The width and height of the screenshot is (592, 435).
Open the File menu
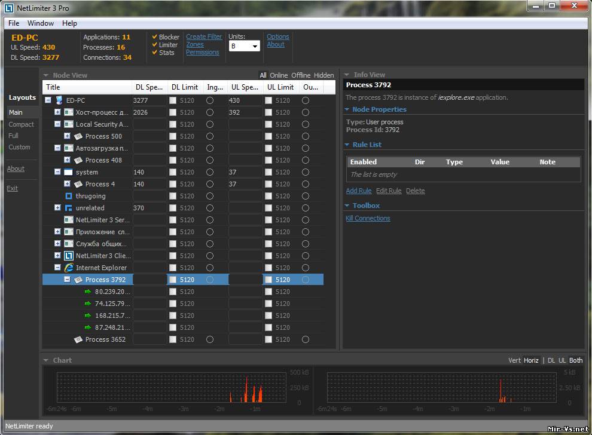[x=14, y=23]
